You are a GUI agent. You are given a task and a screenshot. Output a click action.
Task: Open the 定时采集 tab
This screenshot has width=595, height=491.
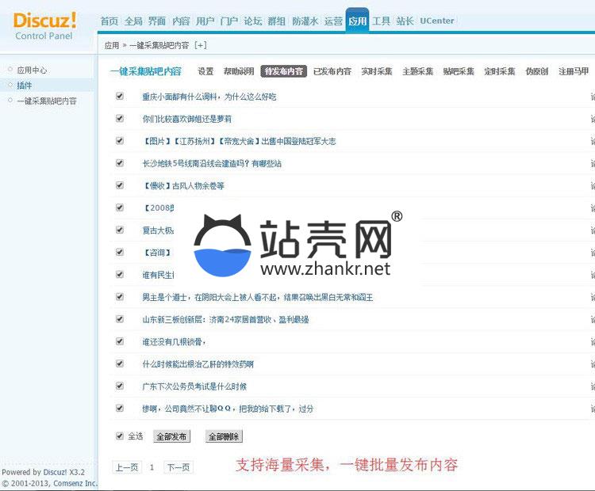499,71
